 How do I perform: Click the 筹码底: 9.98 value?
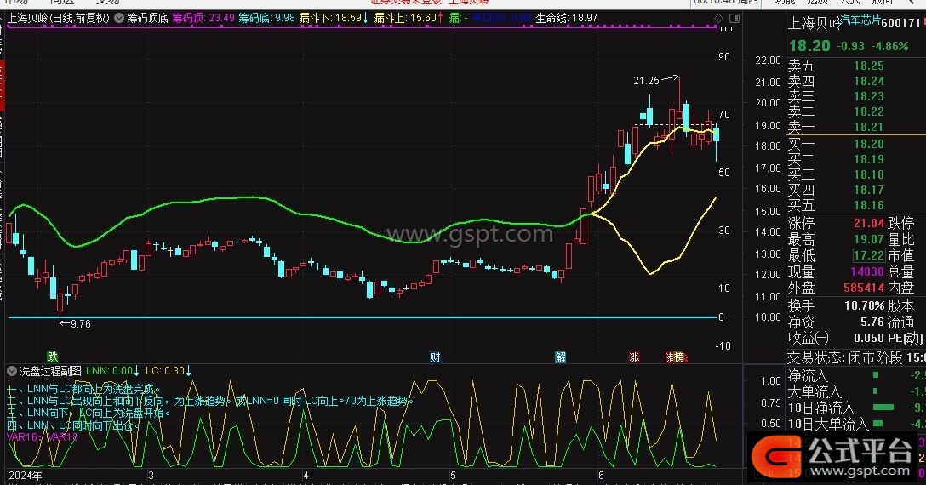[x=266, y=19]
